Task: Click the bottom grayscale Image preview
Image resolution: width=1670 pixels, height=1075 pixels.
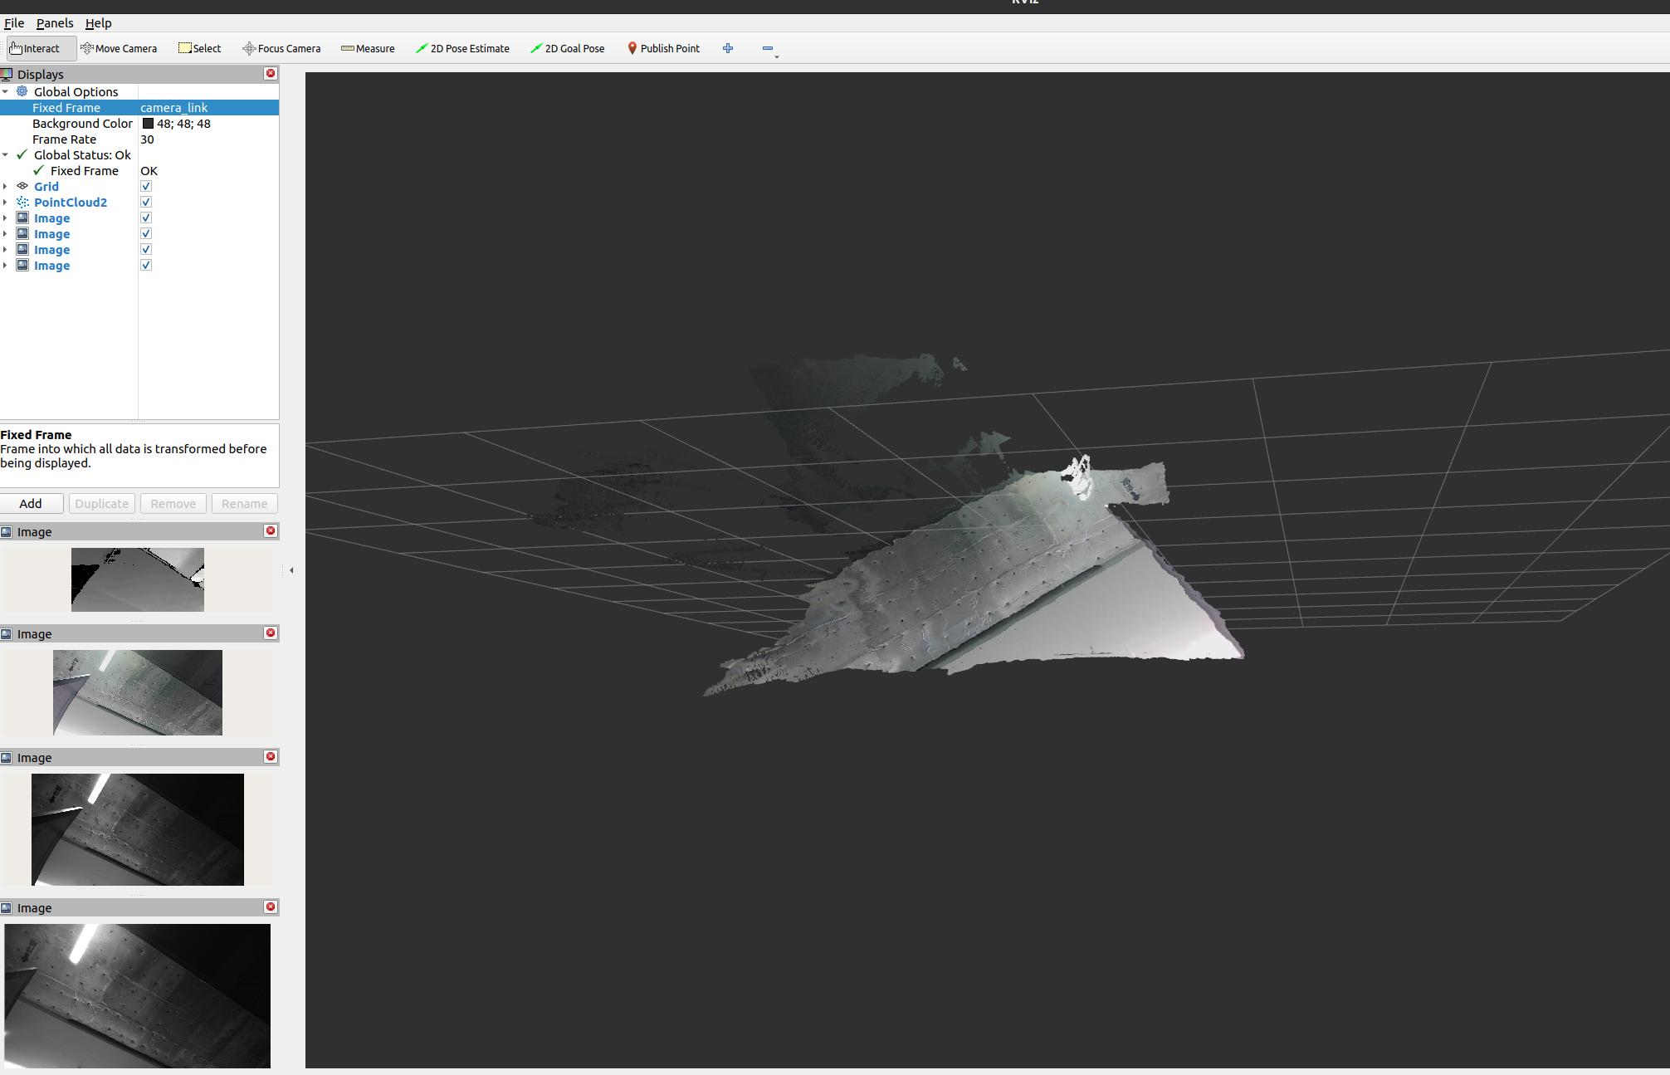Action: pos(139,996)
